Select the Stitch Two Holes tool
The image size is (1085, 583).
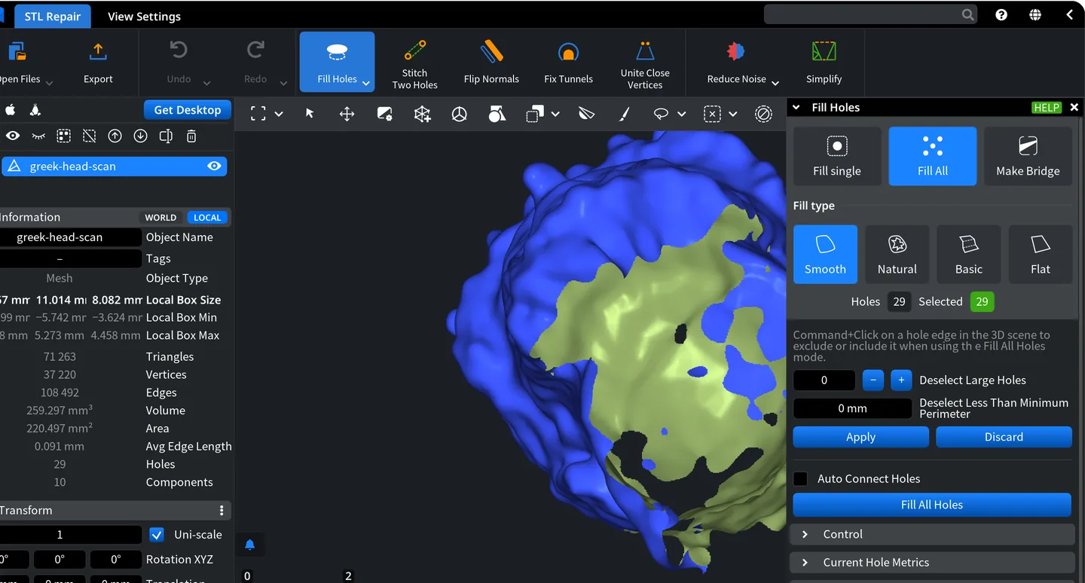point(414,63)
